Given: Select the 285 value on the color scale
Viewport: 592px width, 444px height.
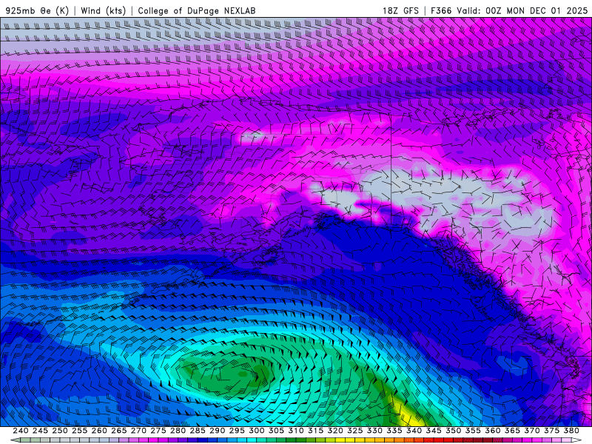Looking at the screenshot, I should 198,431.
